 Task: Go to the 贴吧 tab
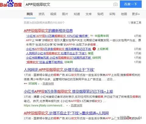(x=100, y=14)
